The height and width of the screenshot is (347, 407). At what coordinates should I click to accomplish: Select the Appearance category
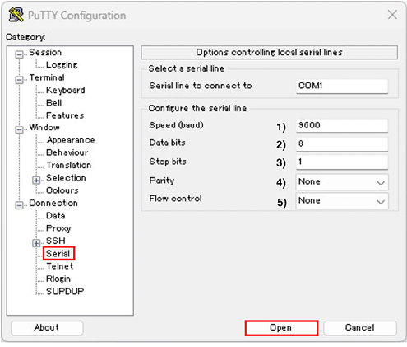[71, 140]
